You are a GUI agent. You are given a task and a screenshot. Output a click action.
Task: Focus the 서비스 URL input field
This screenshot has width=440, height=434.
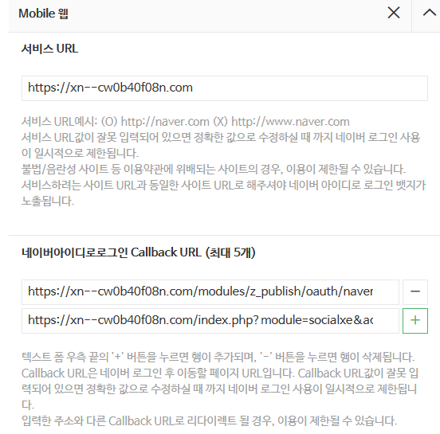[225, 88]
